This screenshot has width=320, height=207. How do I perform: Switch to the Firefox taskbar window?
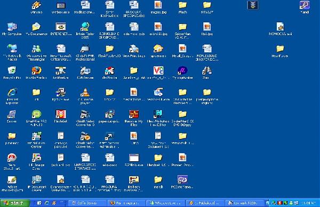tap(126, 203)
